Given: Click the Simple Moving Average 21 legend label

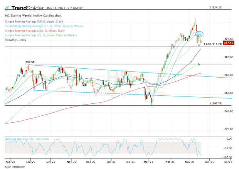Looking at the screenshot, I should coord(41,35).
